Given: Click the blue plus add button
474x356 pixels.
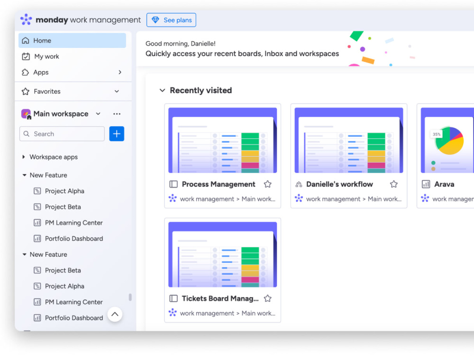Looking at the screenshot, I should point(117,134).
